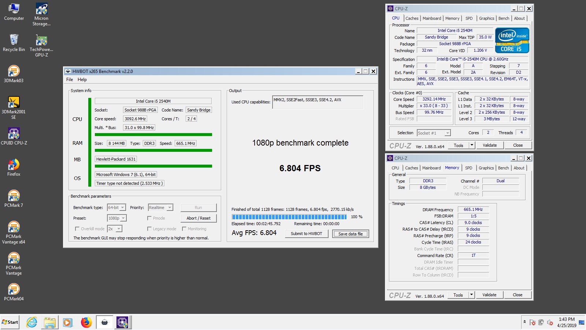Open the network tray icon
The image size is (586, 330).
(x=541, y=322)
